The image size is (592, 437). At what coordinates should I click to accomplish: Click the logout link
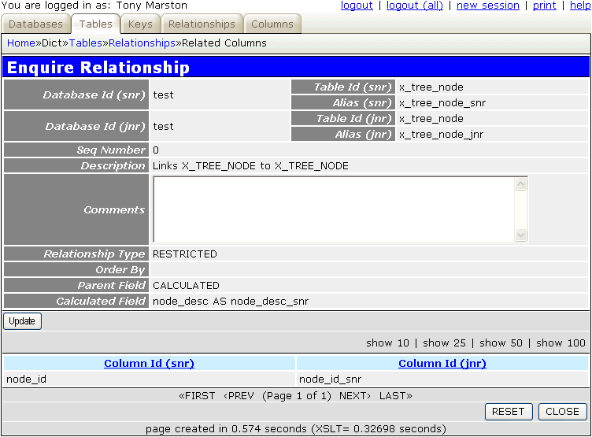[357, 6]
